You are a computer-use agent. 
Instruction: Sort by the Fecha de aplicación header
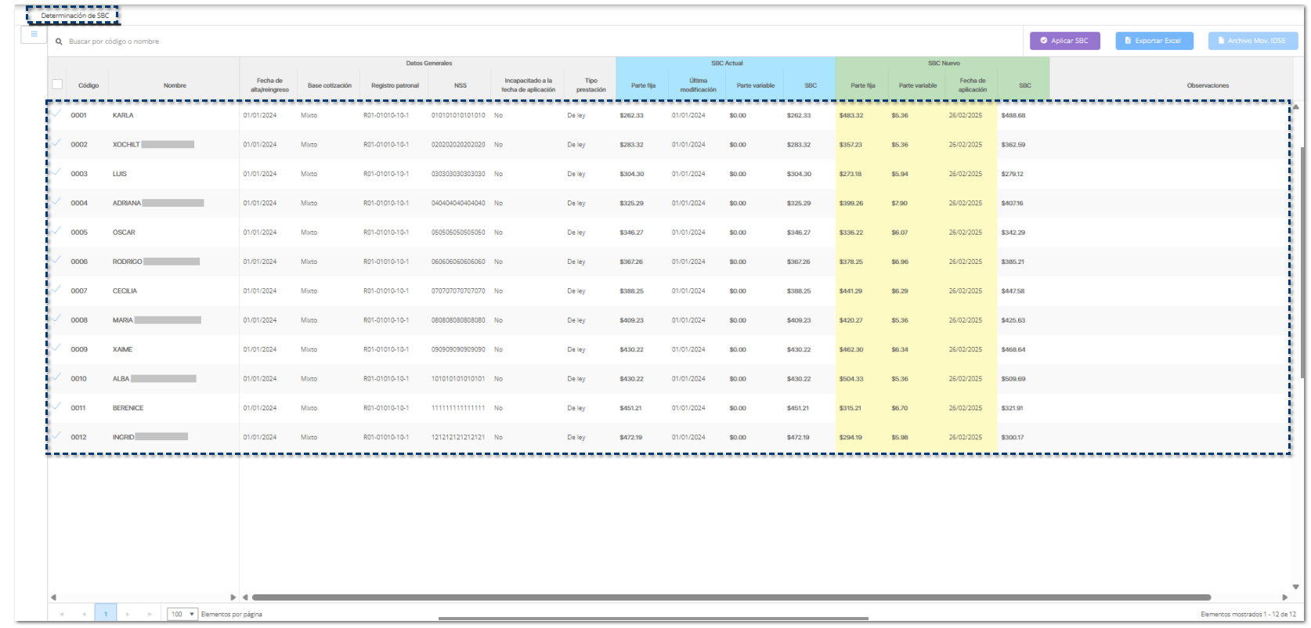coord(973,85)
